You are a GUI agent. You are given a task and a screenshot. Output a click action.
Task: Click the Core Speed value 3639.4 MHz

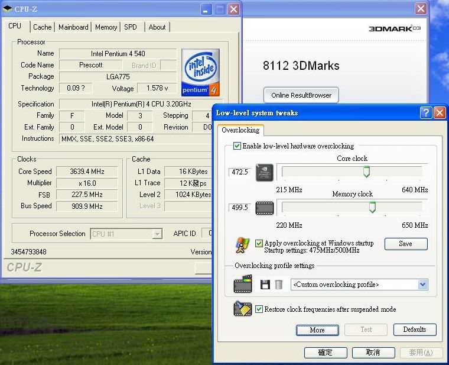[x=87, y=172]
